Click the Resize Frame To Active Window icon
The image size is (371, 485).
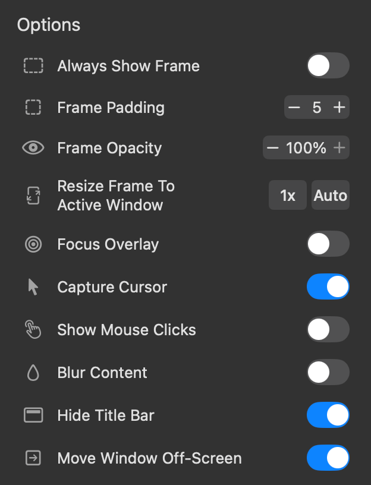click(33, 196)
